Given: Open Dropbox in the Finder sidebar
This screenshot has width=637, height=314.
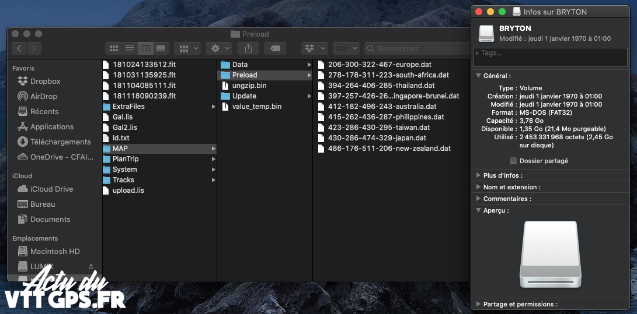Looking at the screenshot, I should coord(39,81).
